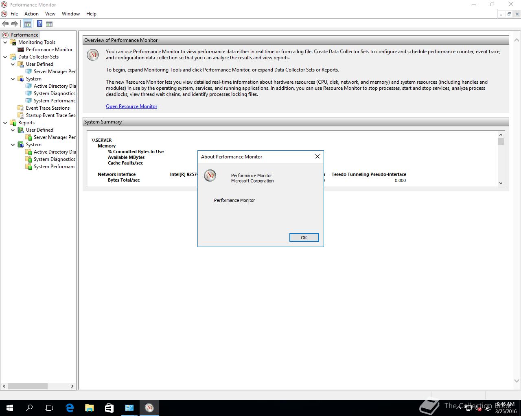The image size is (521, 416).
Task: Collapse the Data Collector Sets node
Action: 5,57
